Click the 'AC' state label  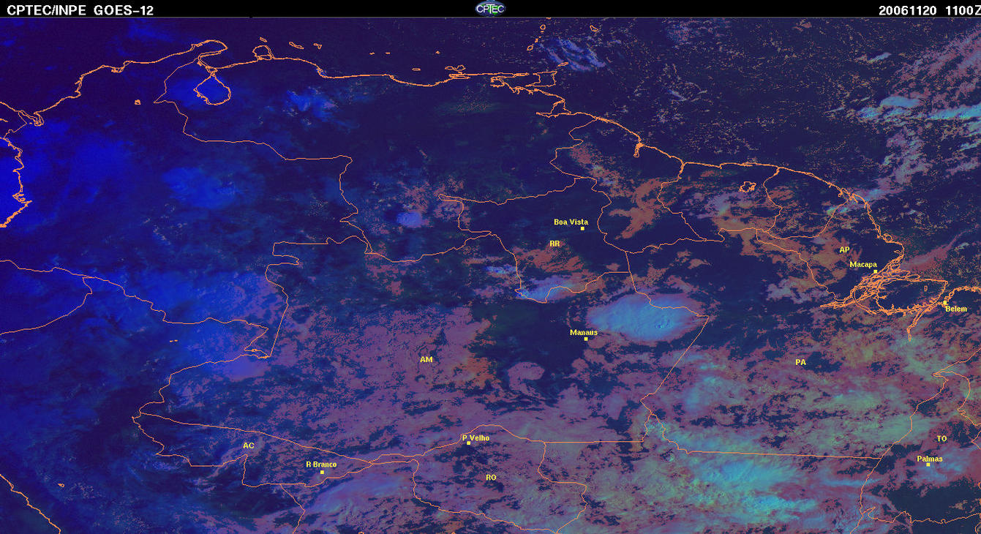(249, 445)
